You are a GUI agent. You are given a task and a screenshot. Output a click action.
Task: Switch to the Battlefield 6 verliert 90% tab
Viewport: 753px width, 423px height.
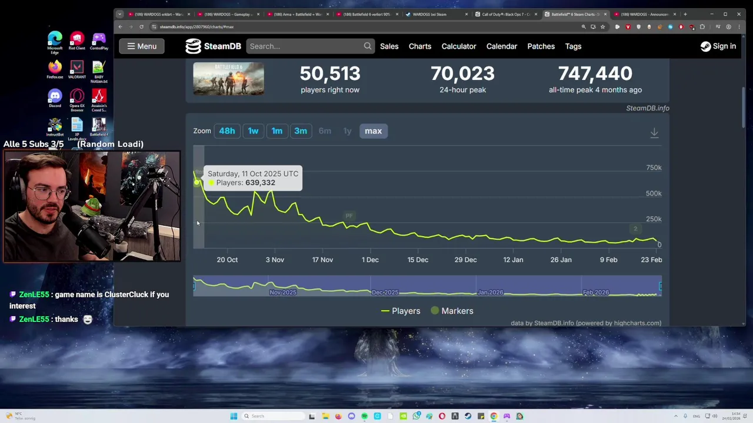(366, 14)
